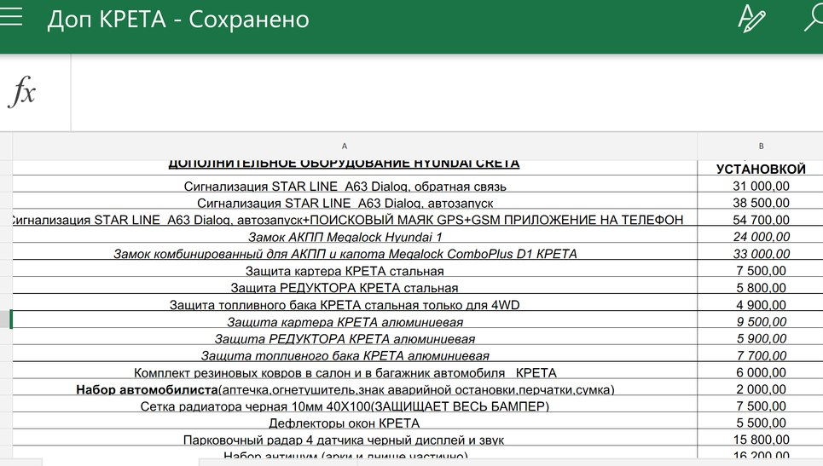Select price cell 38 500,00
This screenshot has height=466, width=823.
coord(761,201)
